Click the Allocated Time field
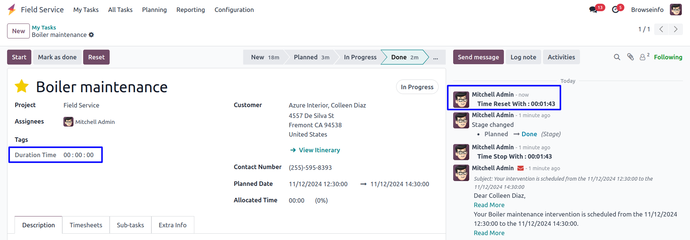 point(297,200)
